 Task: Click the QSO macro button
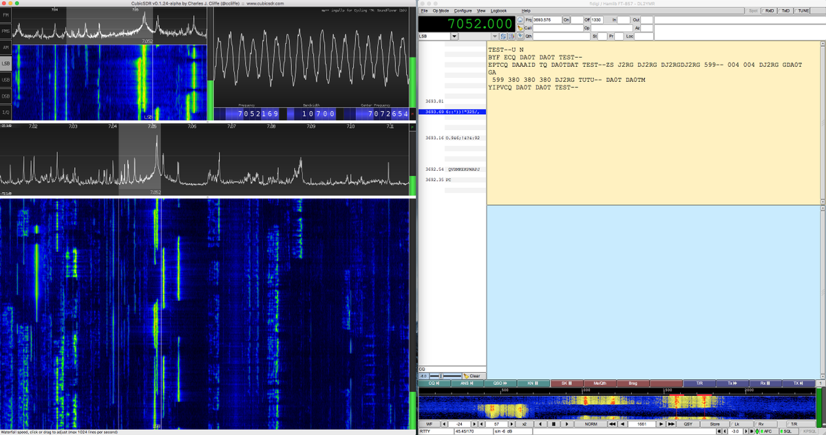(x=500, y=383)
